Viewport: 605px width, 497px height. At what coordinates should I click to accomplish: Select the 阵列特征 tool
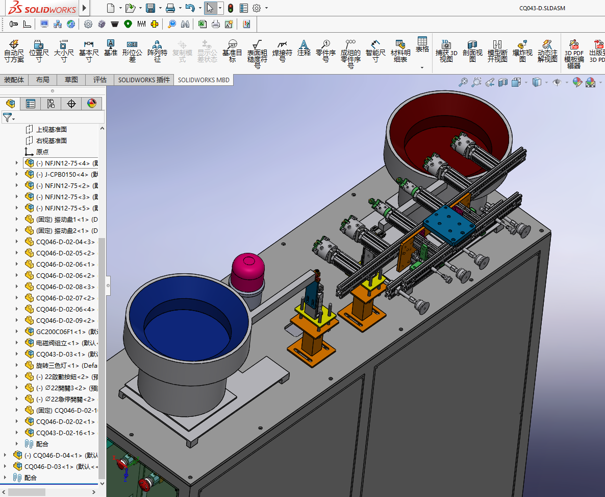tap(157, 52)
